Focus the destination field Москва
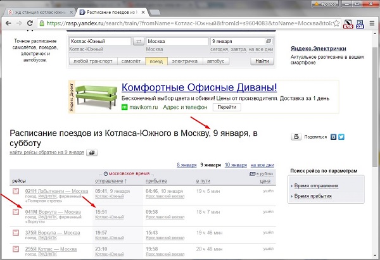380x260 pixels. coord(177,41)
